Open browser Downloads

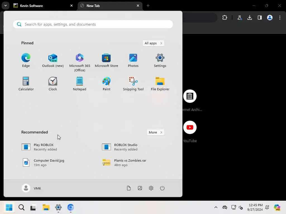(x=250, y=18)
